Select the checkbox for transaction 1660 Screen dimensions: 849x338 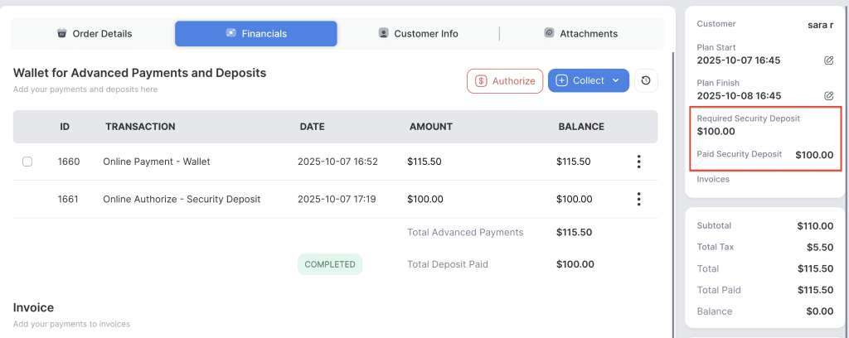(27, 162)
